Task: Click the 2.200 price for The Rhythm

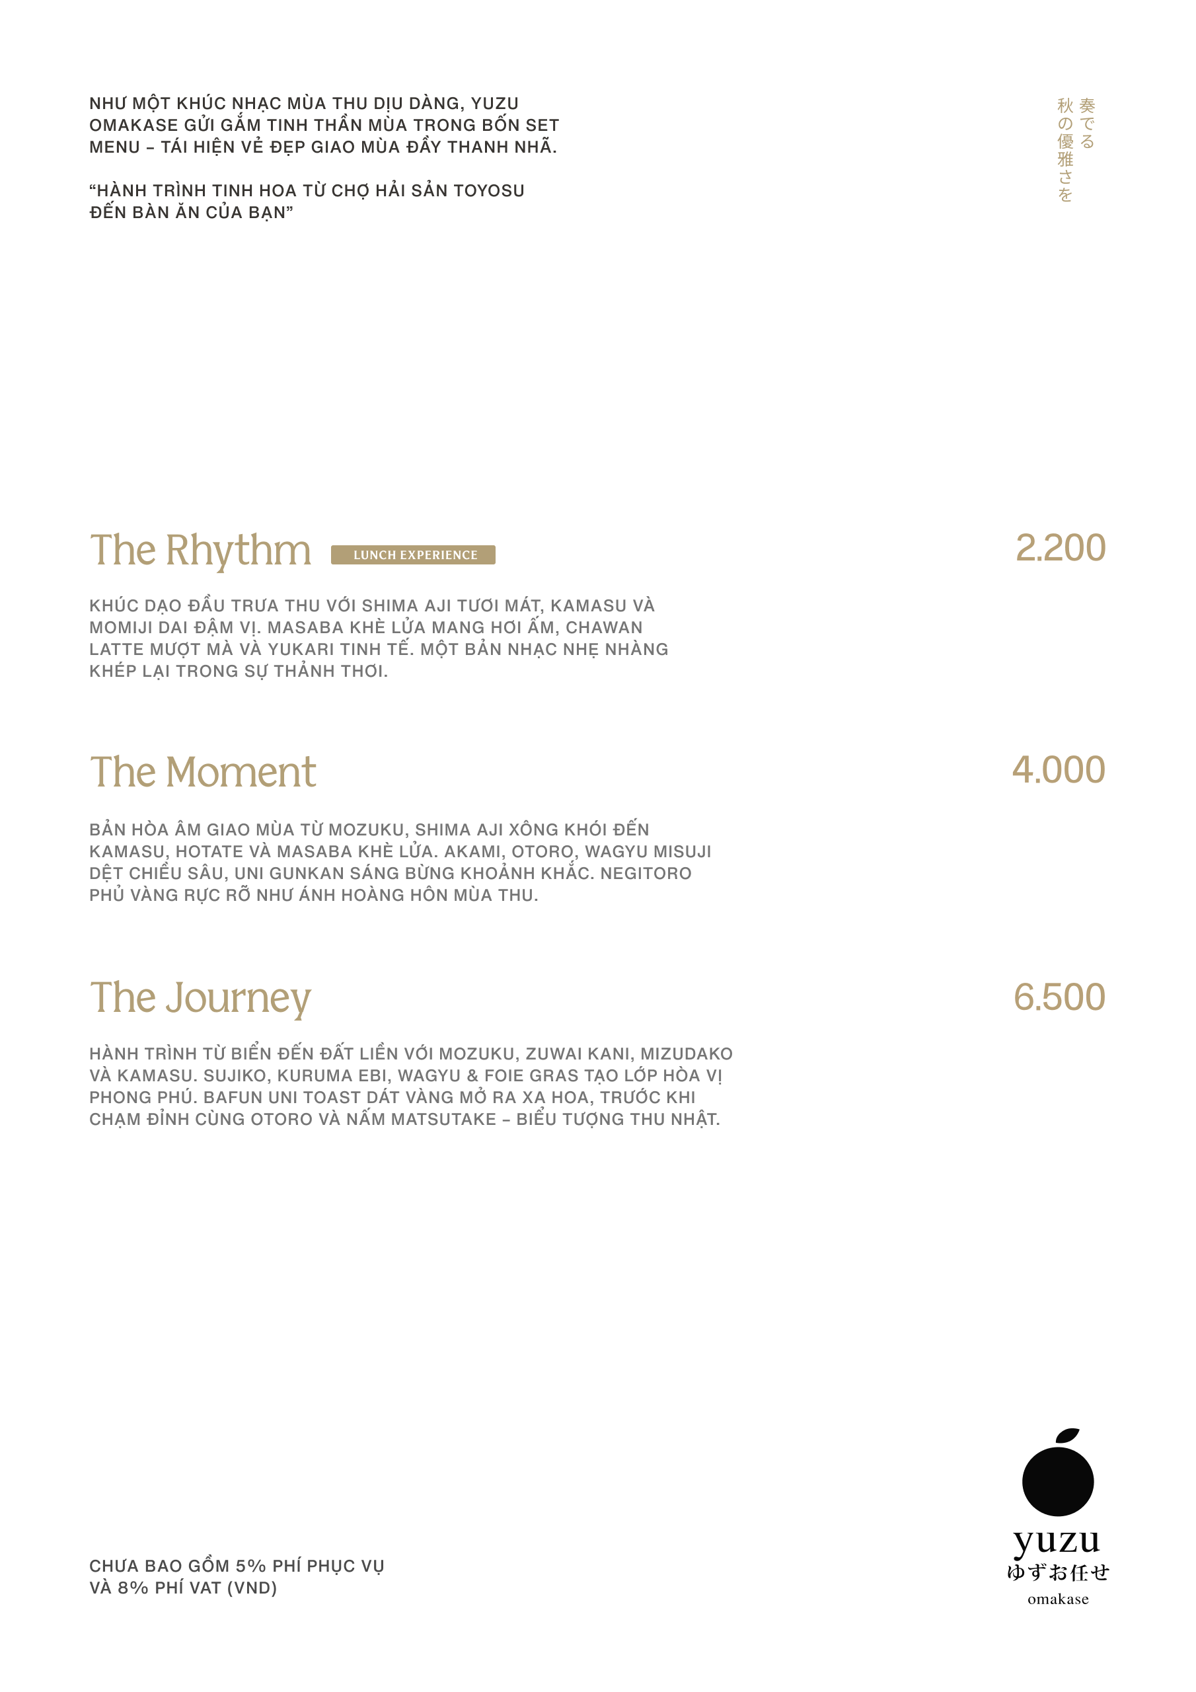Action: [1060, 549]
